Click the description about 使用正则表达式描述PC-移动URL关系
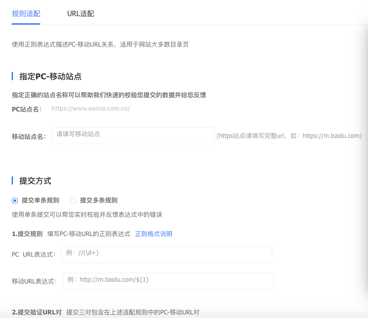The width and height of the screenshot is (368, 318). coord(100,44)
